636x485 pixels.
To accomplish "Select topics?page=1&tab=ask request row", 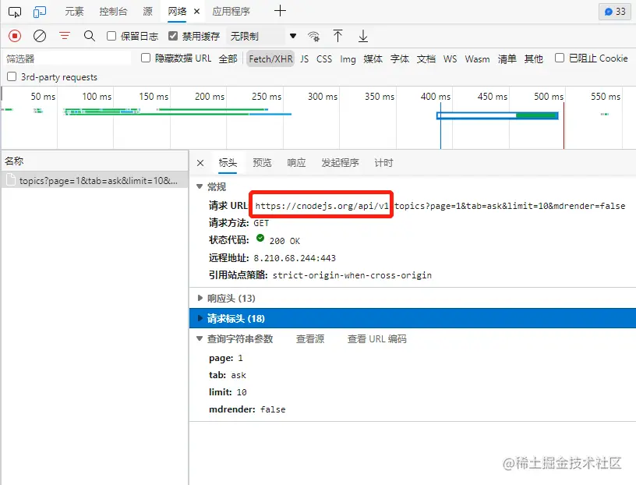I will pyautogui.click(x=95, y=180).
